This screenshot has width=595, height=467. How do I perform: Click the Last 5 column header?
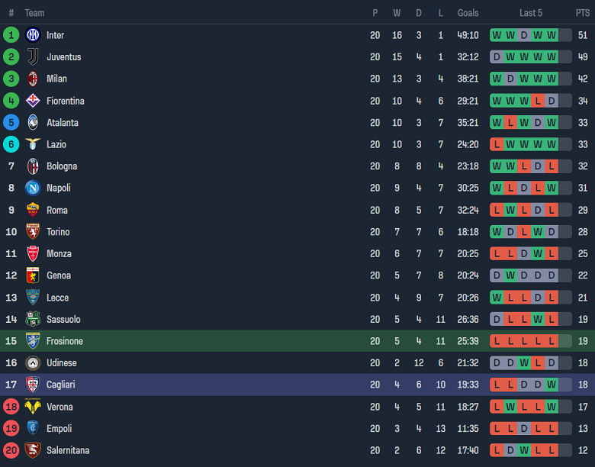[x=531, y=13]
